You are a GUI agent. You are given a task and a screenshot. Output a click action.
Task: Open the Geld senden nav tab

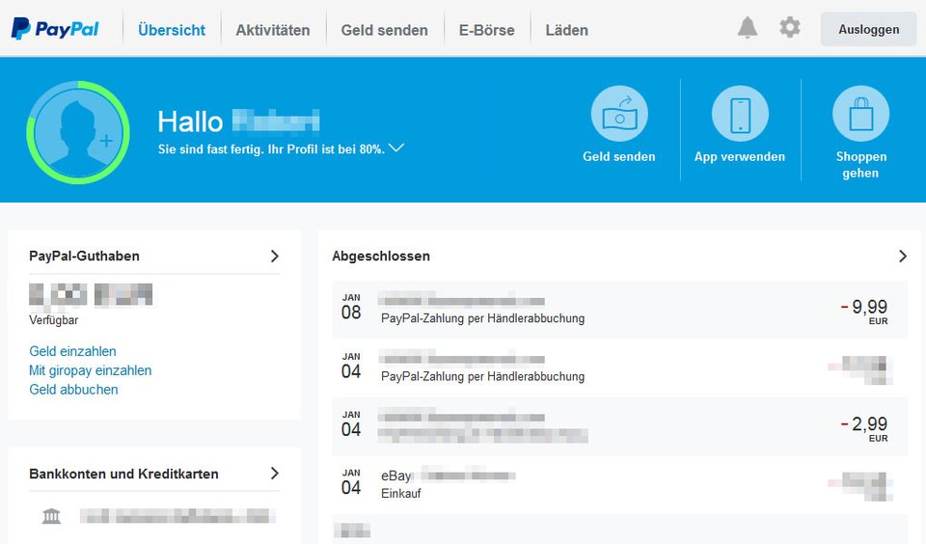click(x=385, y=30)
